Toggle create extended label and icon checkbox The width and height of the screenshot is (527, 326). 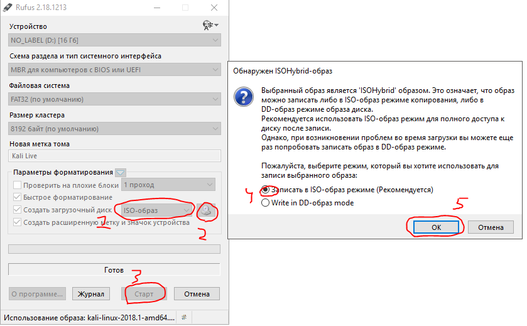coord(17,222)
